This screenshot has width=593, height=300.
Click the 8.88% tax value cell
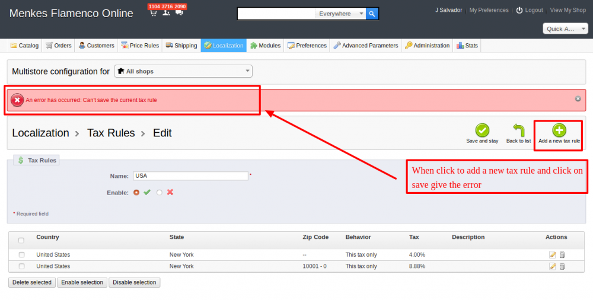pos(417,266)
